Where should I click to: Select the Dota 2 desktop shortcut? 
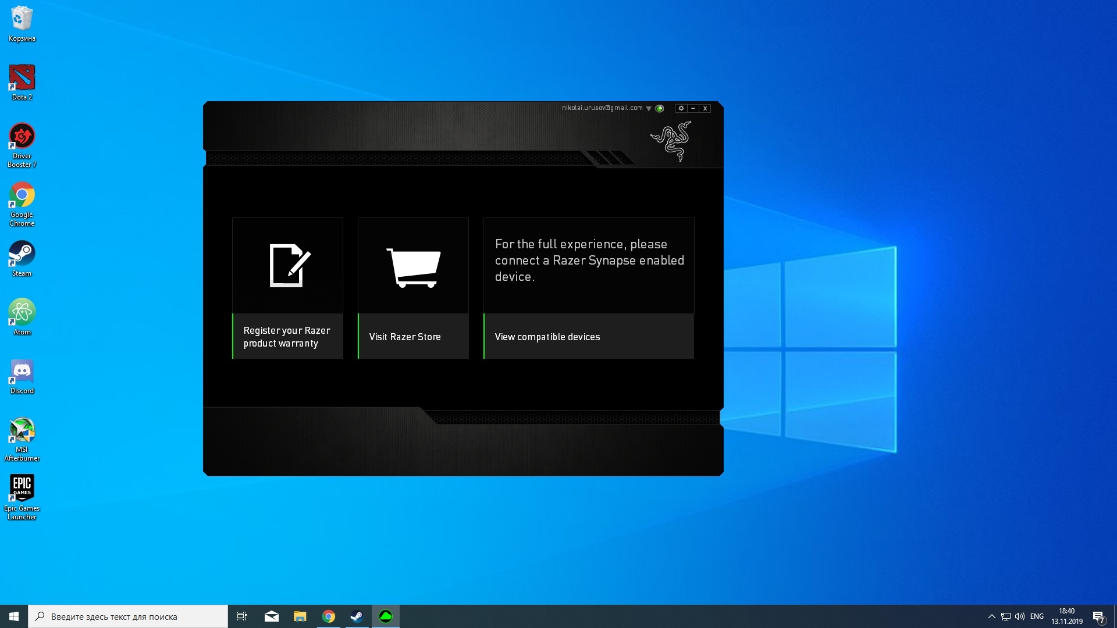22,83
